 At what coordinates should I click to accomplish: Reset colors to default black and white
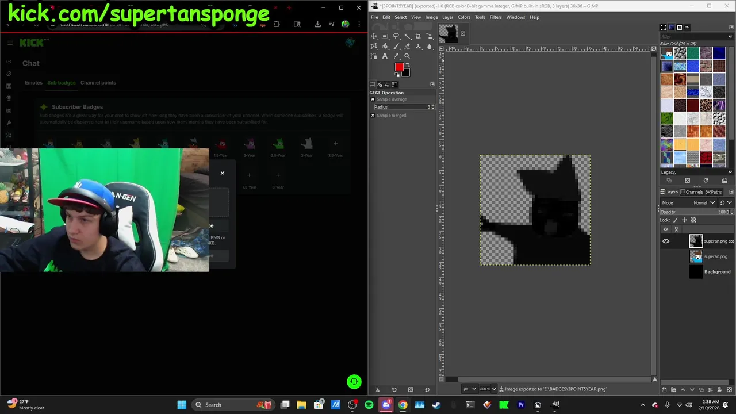tap(397, 75)
